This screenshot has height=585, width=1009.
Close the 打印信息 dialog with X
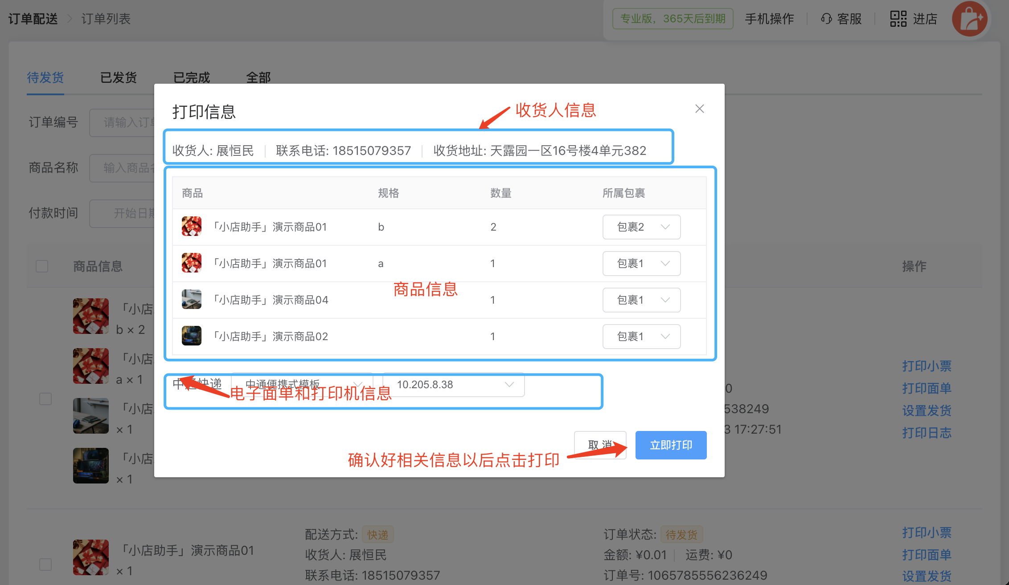pyautogui.click(x=699, y=109)
